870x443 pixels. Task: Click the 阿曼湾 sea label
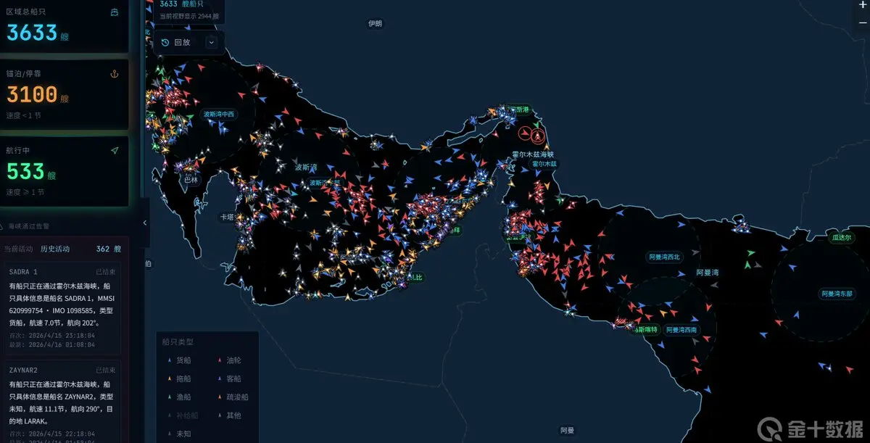708,273
